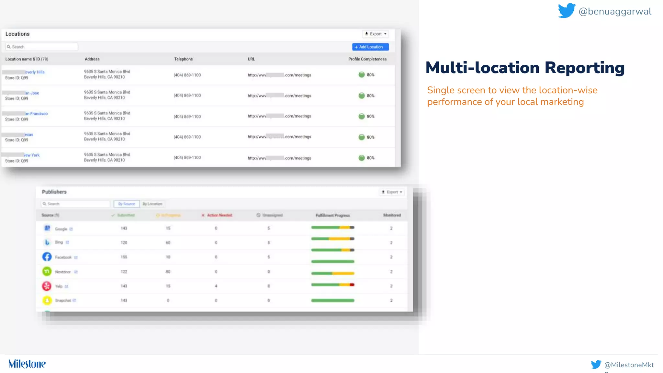Open the Texas location link
The height and width of the screenshot is (373, 663).
(x=29, y=134)
